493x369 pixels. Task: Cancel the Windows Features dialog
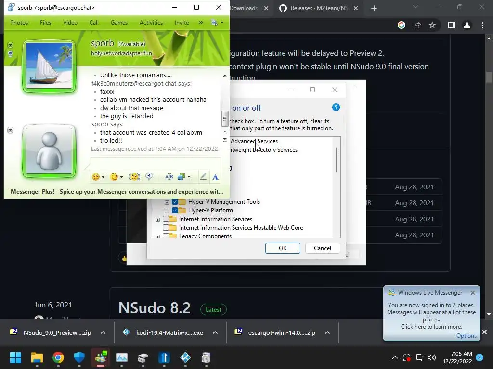(322, 248)
